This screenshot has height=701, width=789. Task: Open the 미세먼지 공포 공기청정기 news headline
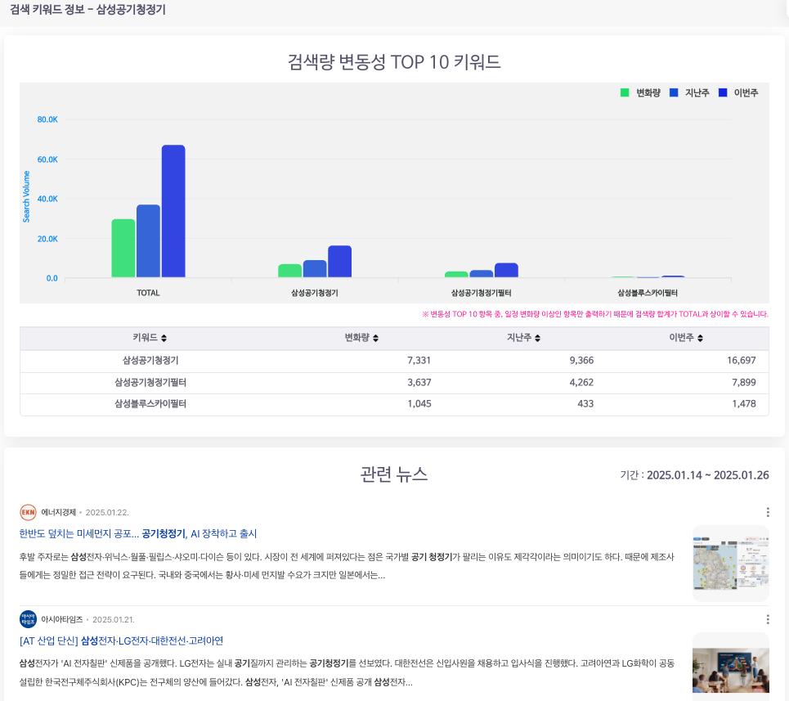pyautogui.click(x=138, y=534)
